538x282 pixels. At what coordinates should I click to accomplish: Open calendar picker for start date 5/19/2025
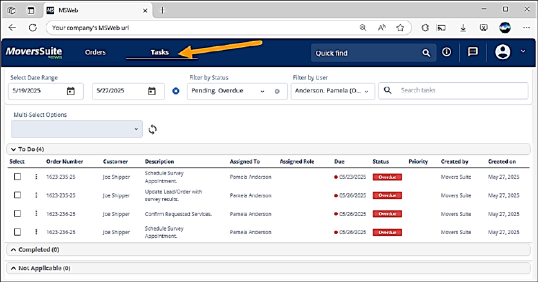coord(71,91)
